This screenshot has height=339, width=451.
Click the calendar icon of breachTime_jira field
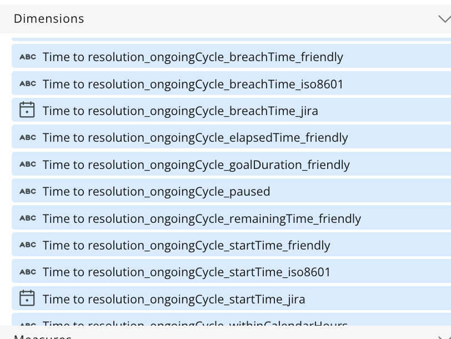(27, 109)
